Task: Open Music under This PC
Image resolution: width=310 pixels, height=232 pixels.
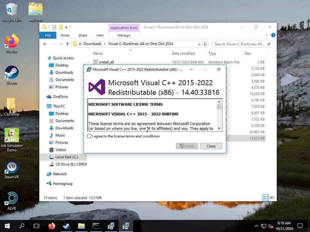Action: pyautogui.click(x=57, y=135)
